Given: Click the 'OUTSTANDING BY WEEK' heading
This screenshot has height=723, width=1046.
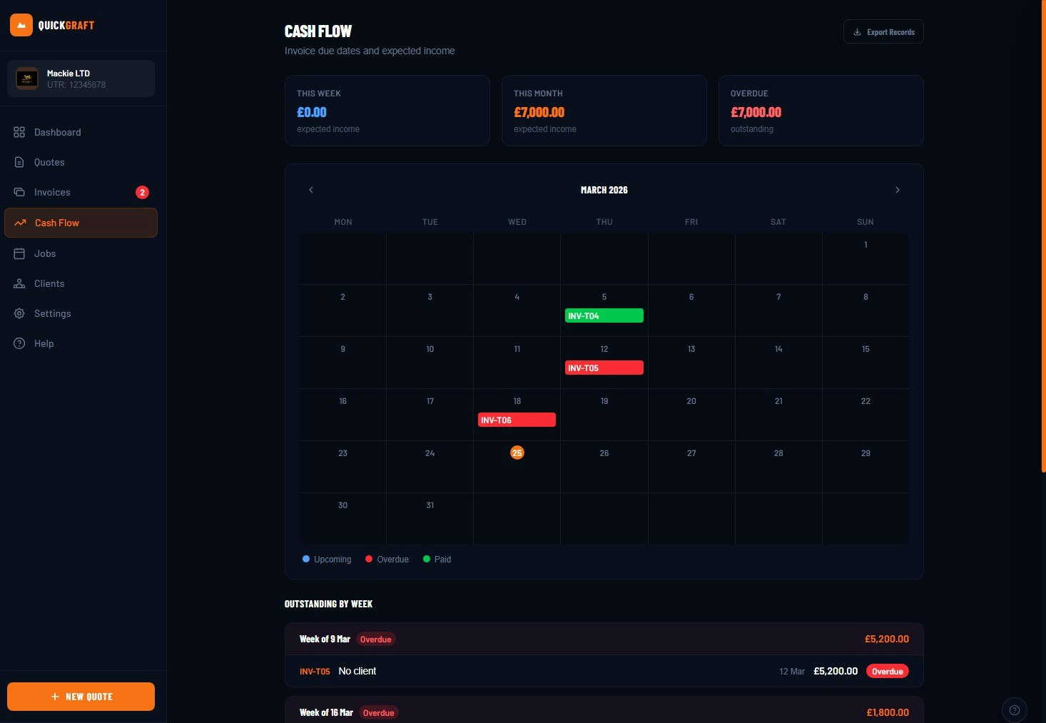Looking at the screenshot, I should click(x=328, y=604).
